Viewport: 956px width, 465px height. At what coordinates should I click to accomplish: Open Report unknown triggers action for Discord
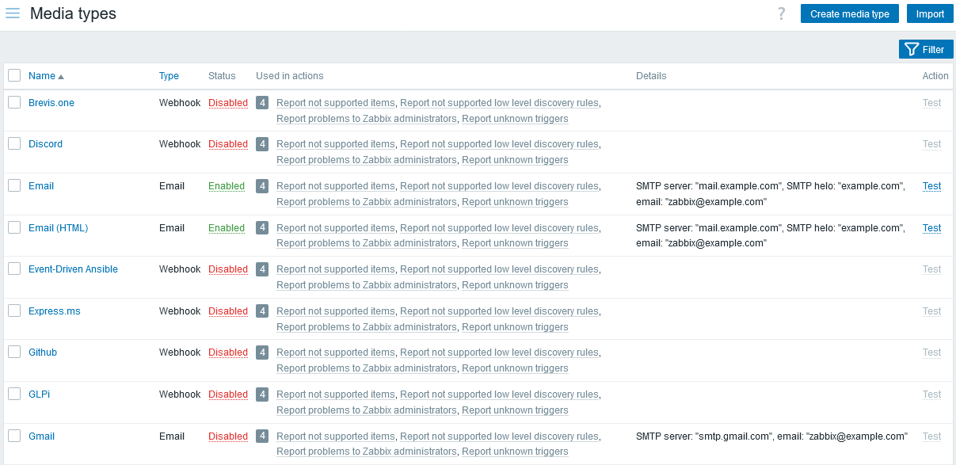click(x=515, y=160)
